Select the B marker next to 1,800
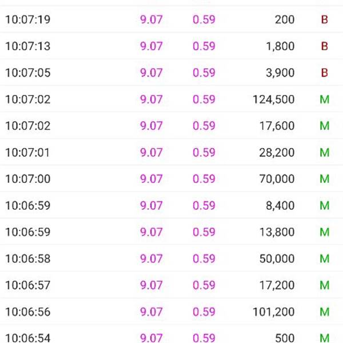Image resolution: width=343 pixels, height=343 pixels. pyautogui.click(x=324, y=46)
